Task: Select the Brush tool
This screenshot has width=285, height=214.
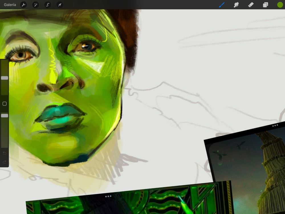Action: pos(221,5)
